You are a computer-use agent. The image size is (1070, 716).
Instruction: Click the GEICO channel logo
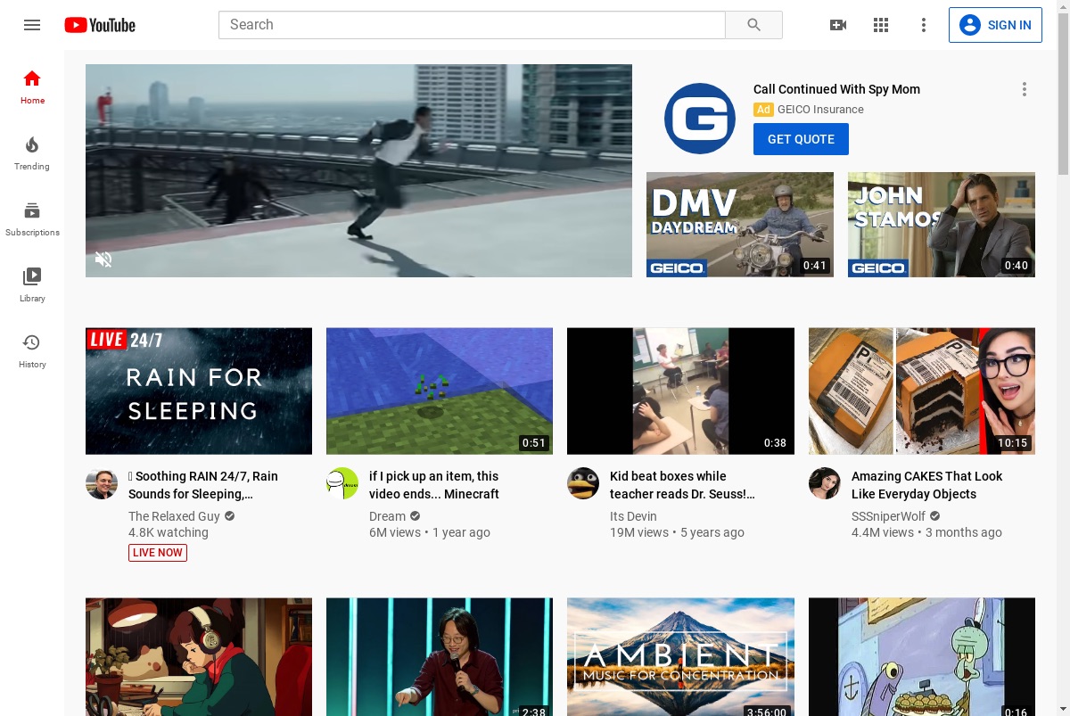pos(700,119)
